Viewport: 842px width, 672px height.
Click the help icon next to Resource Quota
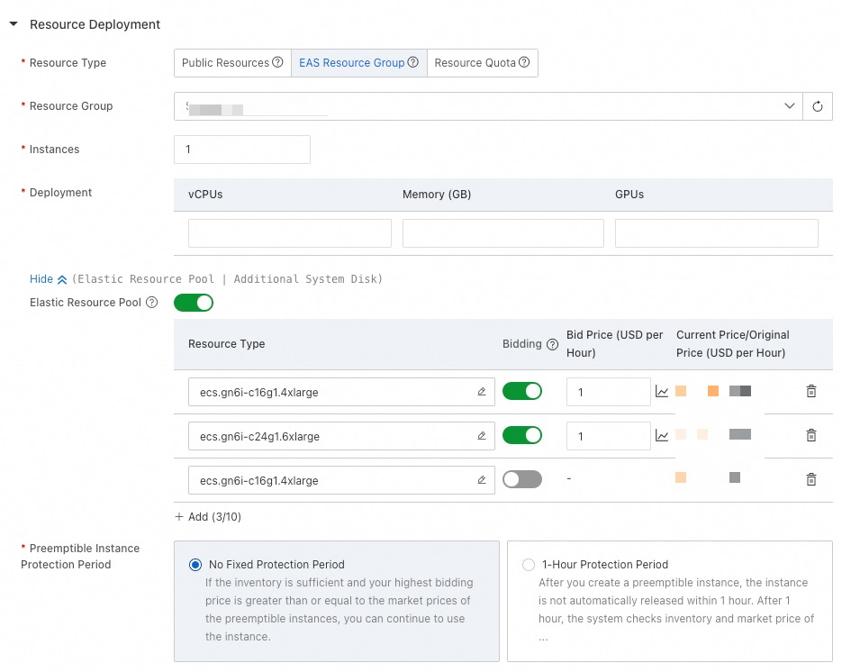pos(524,63)
